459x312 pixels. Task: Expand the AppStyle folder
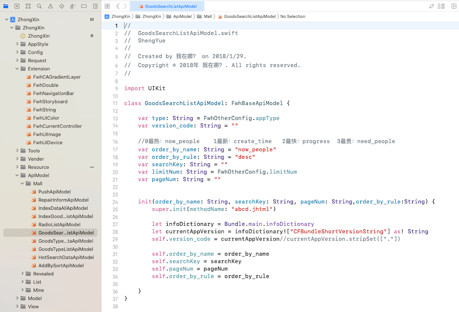point(17,44)
